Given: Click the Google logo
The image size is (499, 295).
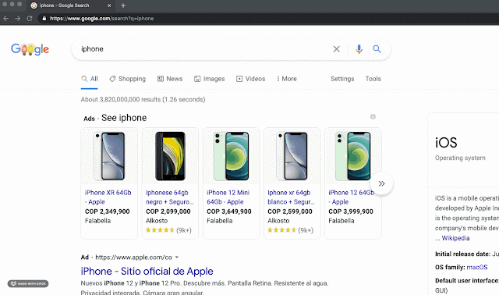Looking at the screenshot, I should click(30, 49).
